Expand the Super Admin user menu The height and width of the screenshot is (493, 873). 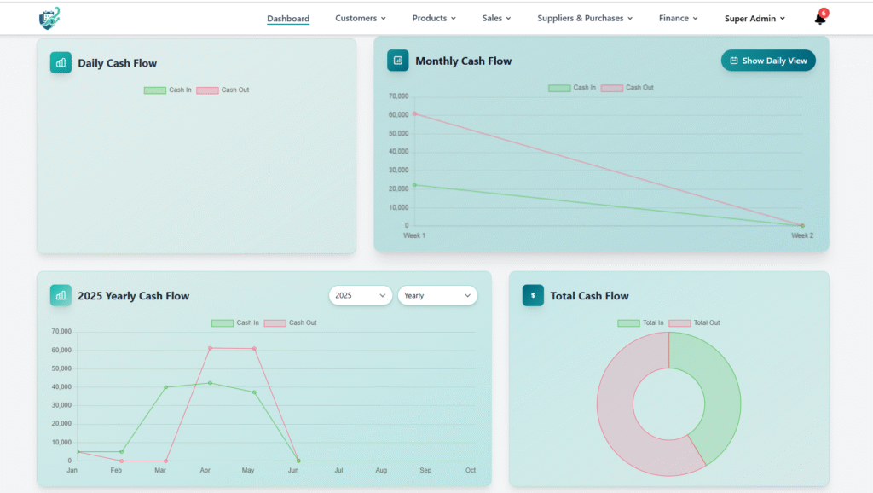[x=754, y=19]
